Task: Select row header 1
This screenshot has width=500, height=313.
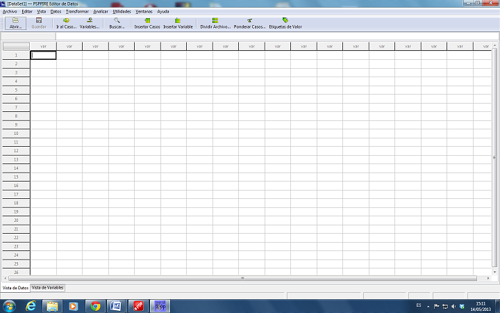Action: pyautogui.click(x=16, y=55)
